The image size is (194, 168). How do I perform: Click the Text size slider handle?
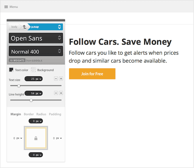point(19,86)
